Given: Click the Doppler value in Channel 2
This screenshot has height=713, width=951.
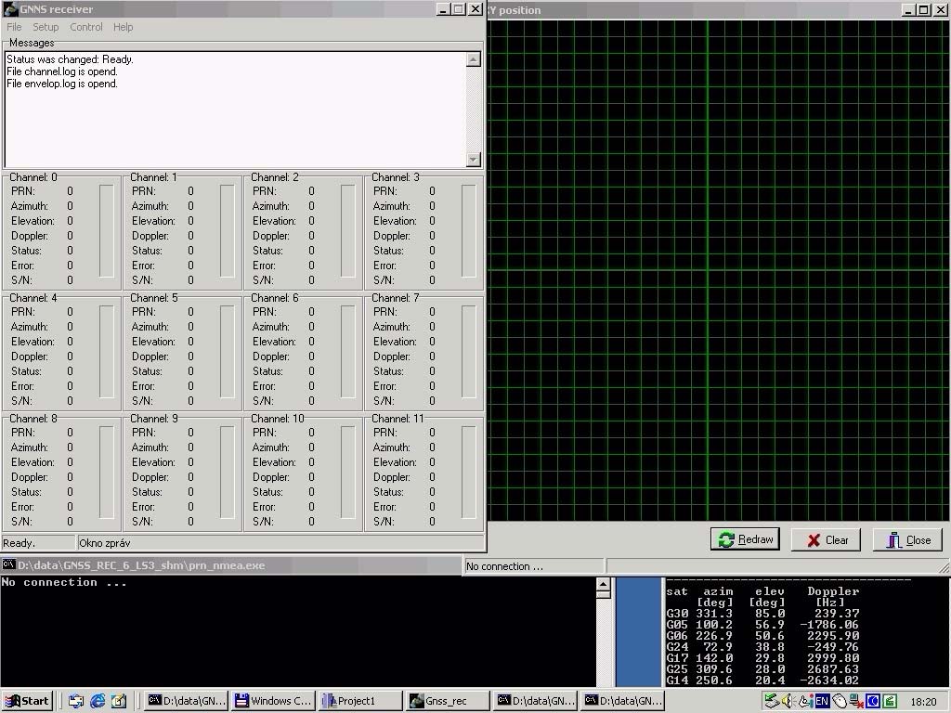Looking at the screenshot, I should click(x=311, y=236).
